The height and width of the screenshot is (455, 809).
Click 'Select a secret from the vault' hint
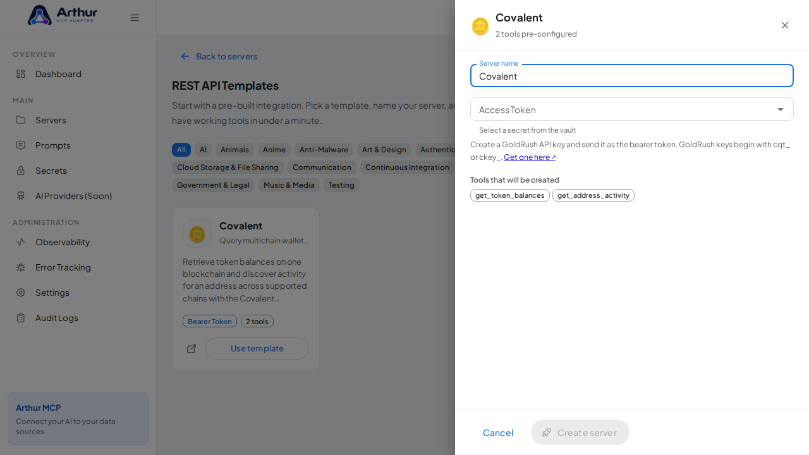coord(527,130)
